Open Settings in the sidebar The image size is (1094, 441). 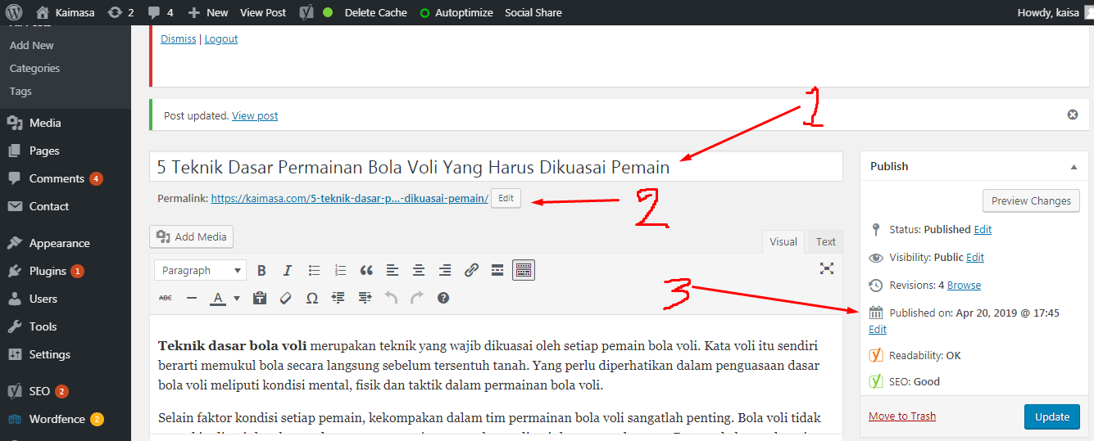[x=50, y=354]
